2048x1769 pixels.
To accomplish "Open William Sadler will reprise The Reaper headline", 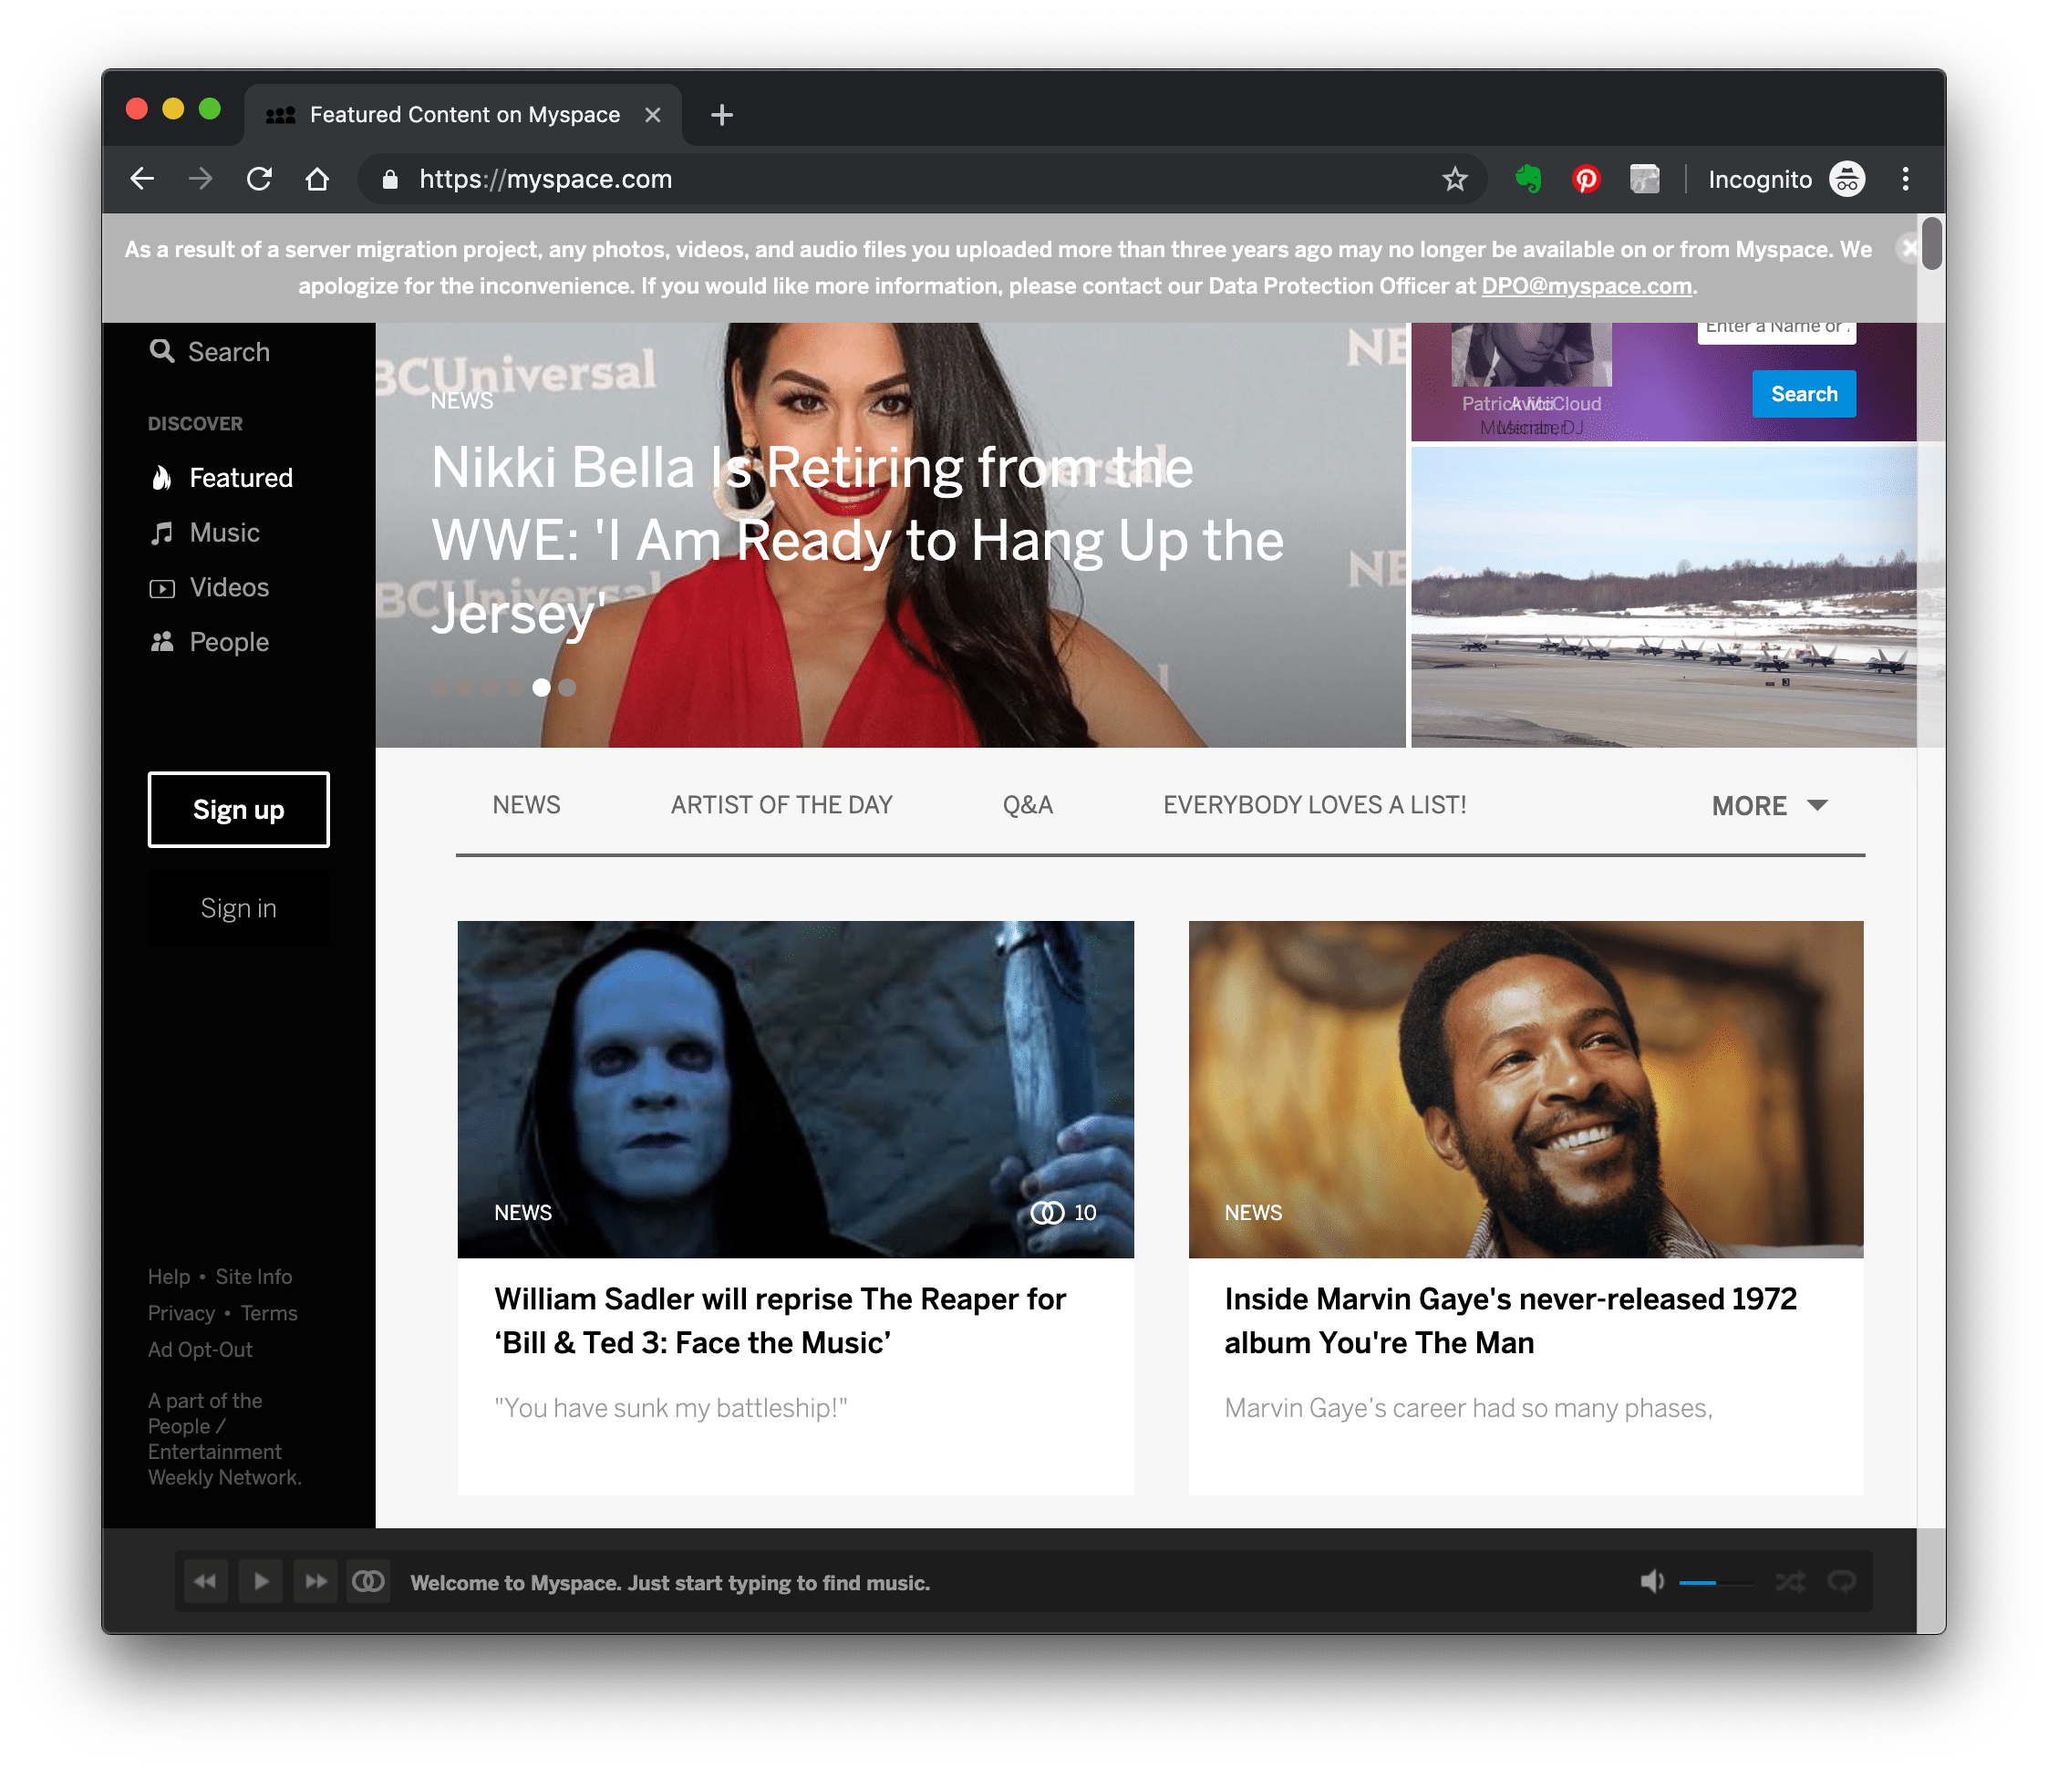I will [780, 1320].
